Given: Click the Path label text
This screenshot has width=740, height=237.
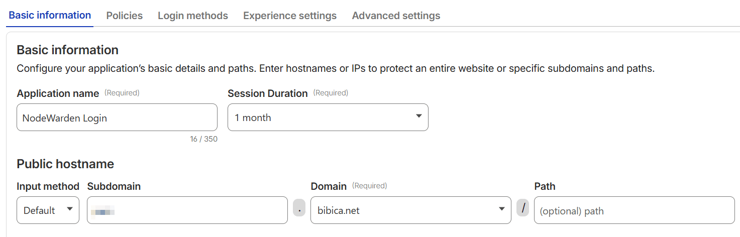Looking at the screenshot, I should [x=545, y=186].
